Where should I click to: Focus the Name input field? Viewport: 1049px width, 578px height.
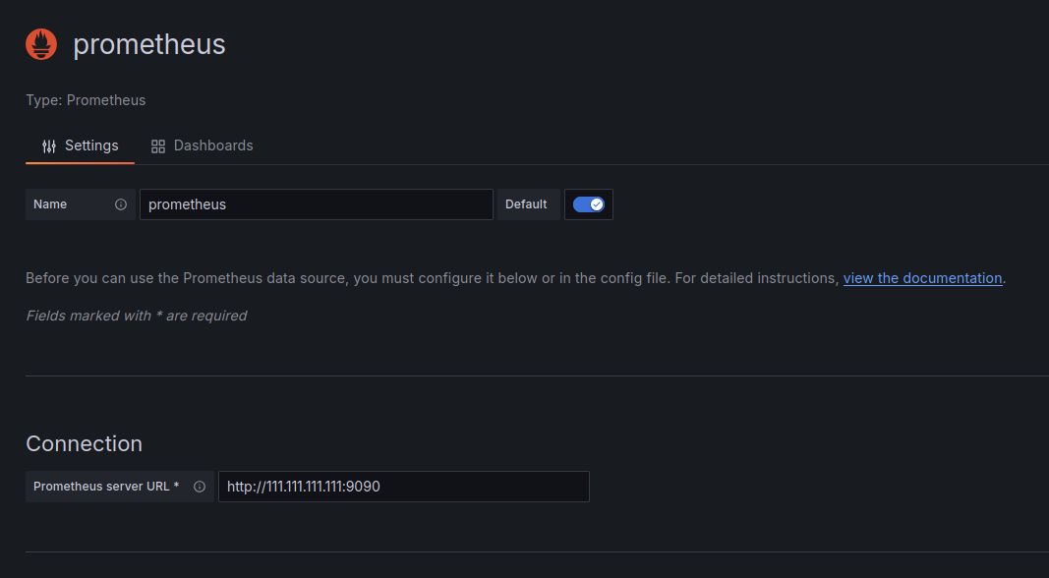[317, 204]
